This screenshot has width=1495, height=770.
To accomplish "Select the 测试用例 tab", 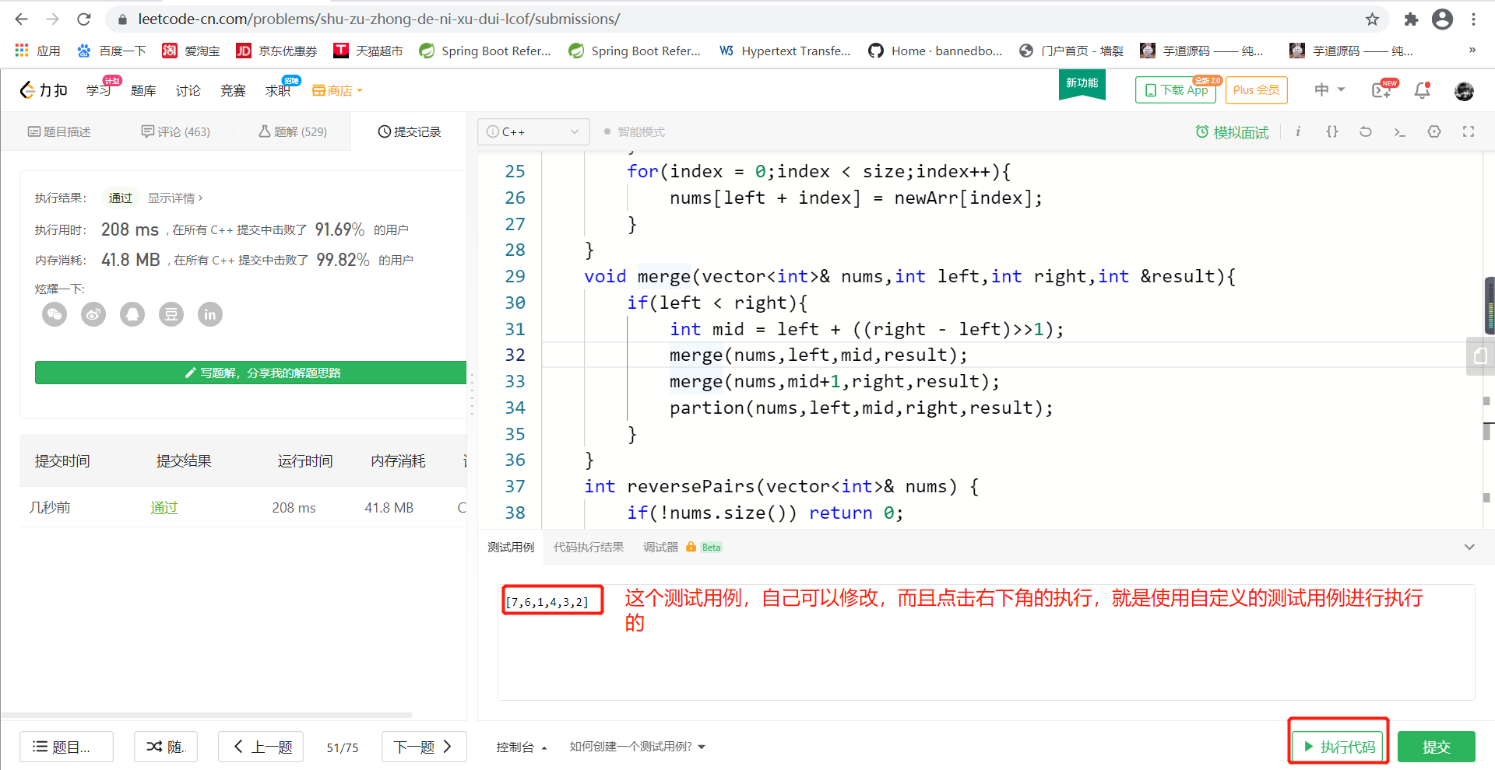I will 511,547.
